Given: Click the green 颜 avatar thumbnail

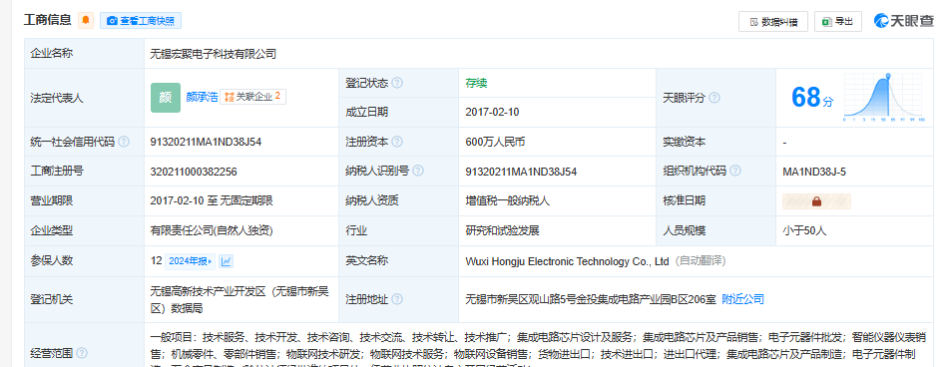Looking at the screenshot, I should 166,98.
